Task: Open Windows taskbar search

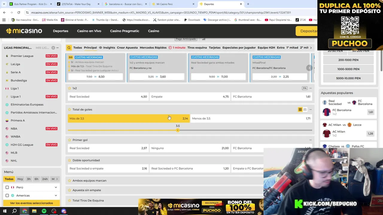Action: (x=14, y=211)
